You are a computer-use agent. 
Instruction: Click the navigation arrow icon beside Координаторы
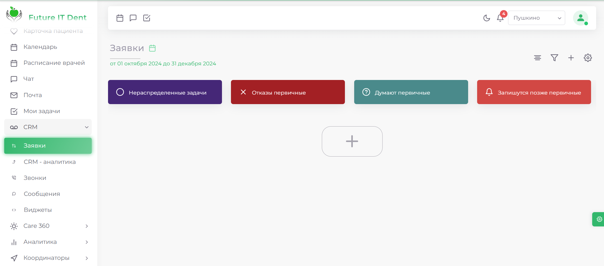[x=14, y=258]
